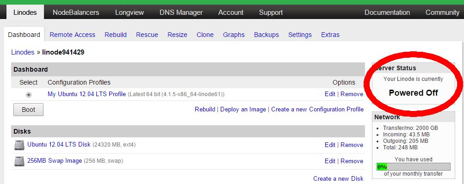Click the Incoming: 43.5 MB entry
This screenshot has height=184, width=464.
(406, 135)
